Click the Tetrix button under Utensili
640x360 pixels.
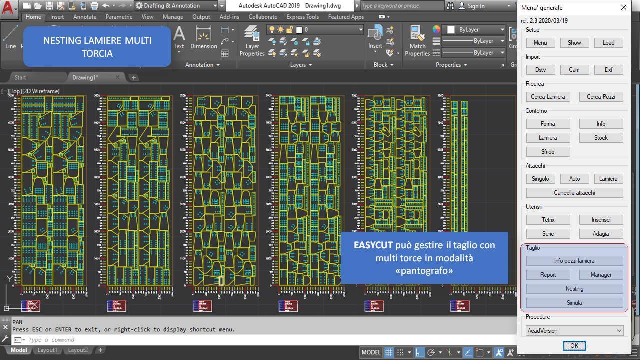point(548,220)
